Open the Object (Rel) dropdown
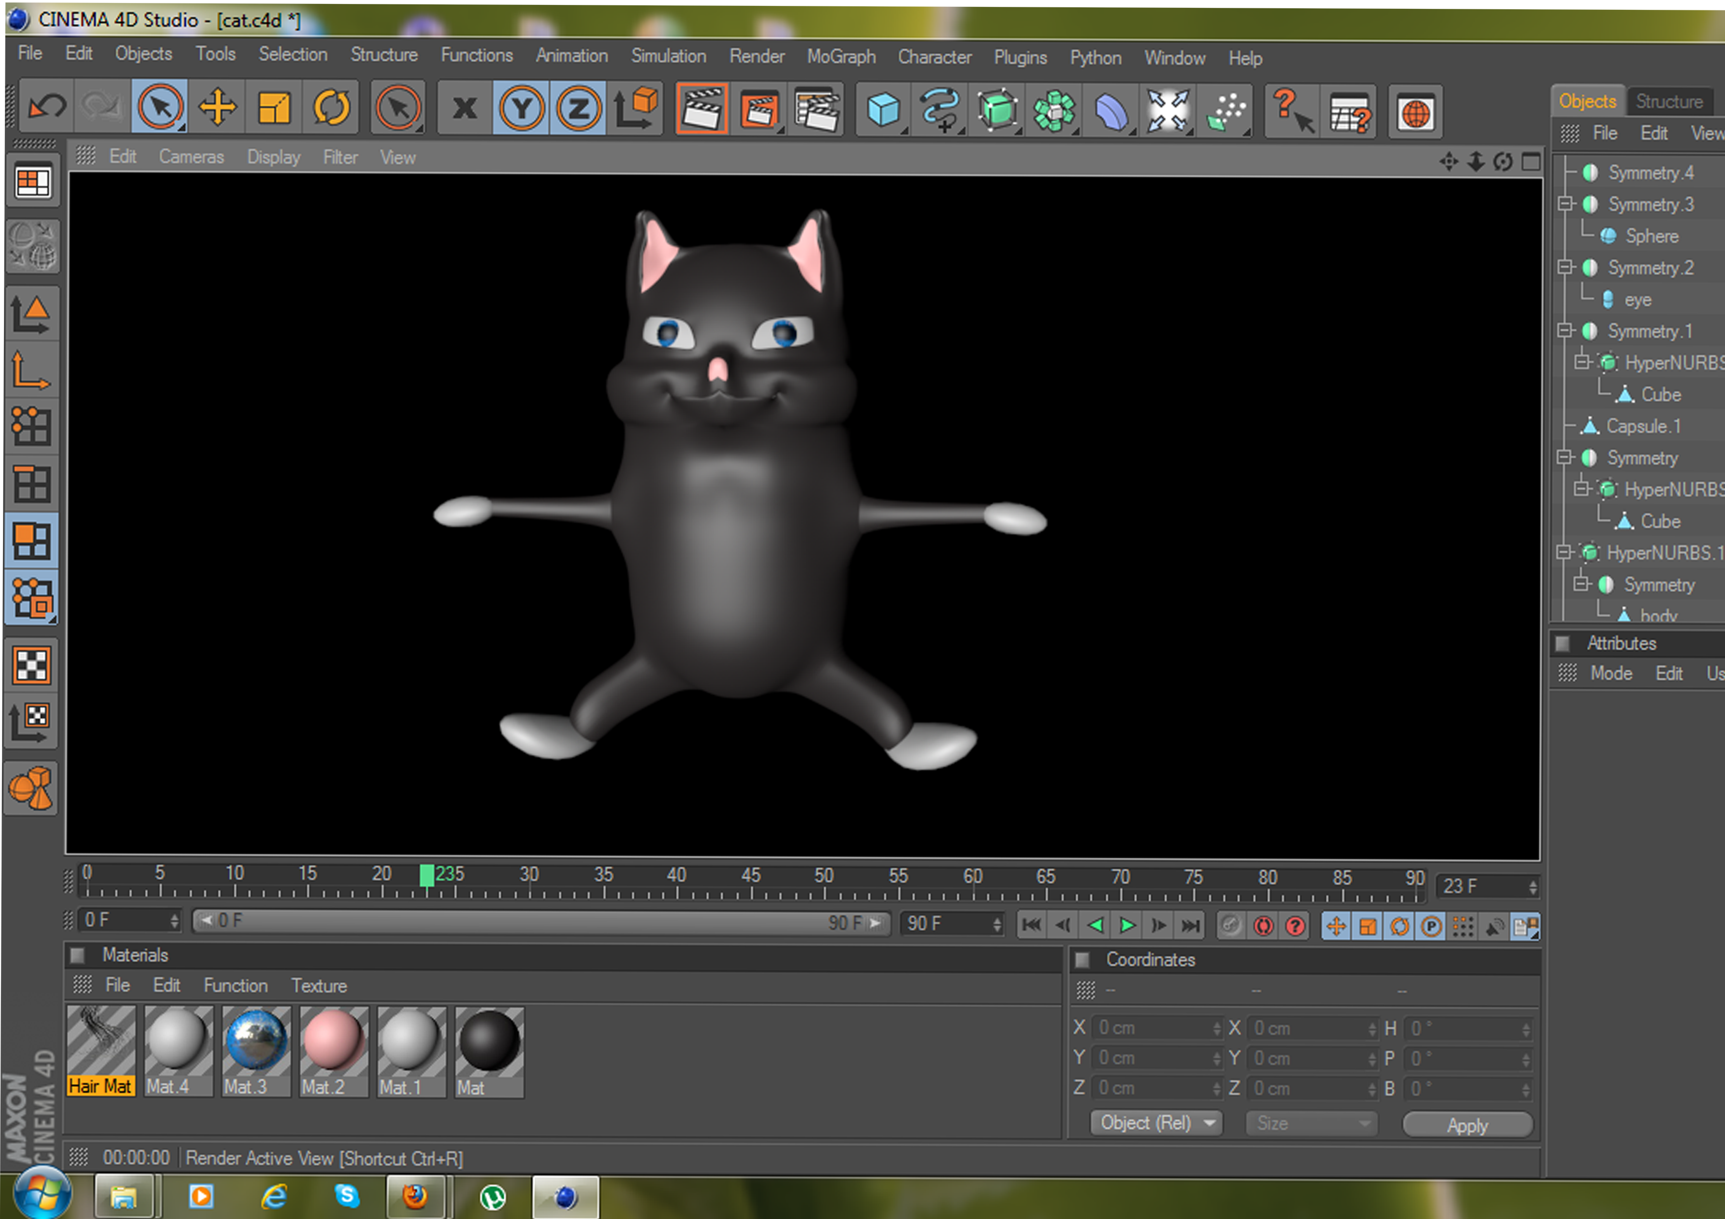Screen dimensions: 1725x1219 [1156, 1123]
